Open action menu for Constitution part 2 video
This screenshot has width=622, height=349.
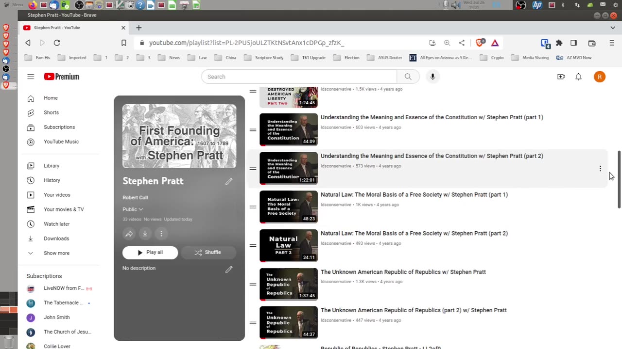600,169
